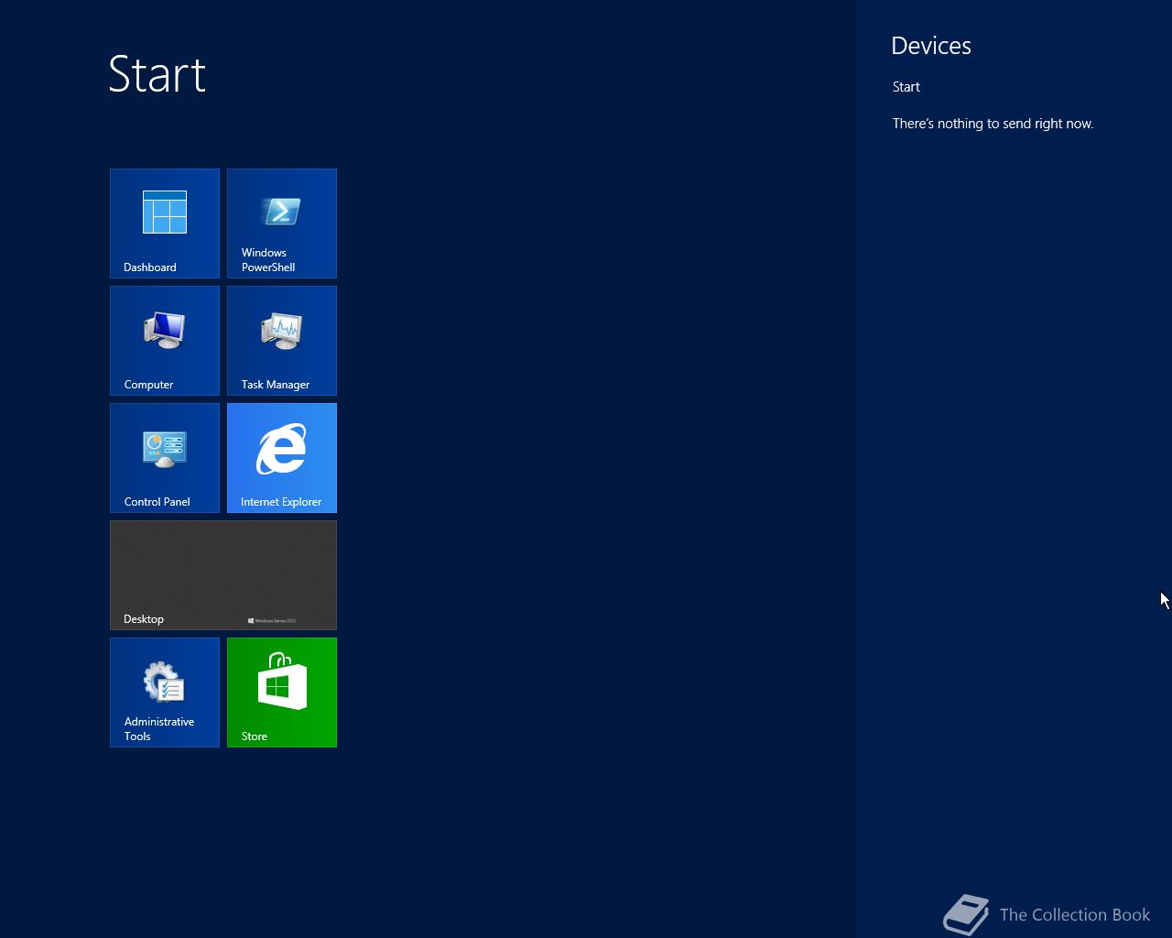The height and width of the screenshot is (938, 1172).
Task: Click the 'Start' label under Devices
Action: (x=906, y=87)
